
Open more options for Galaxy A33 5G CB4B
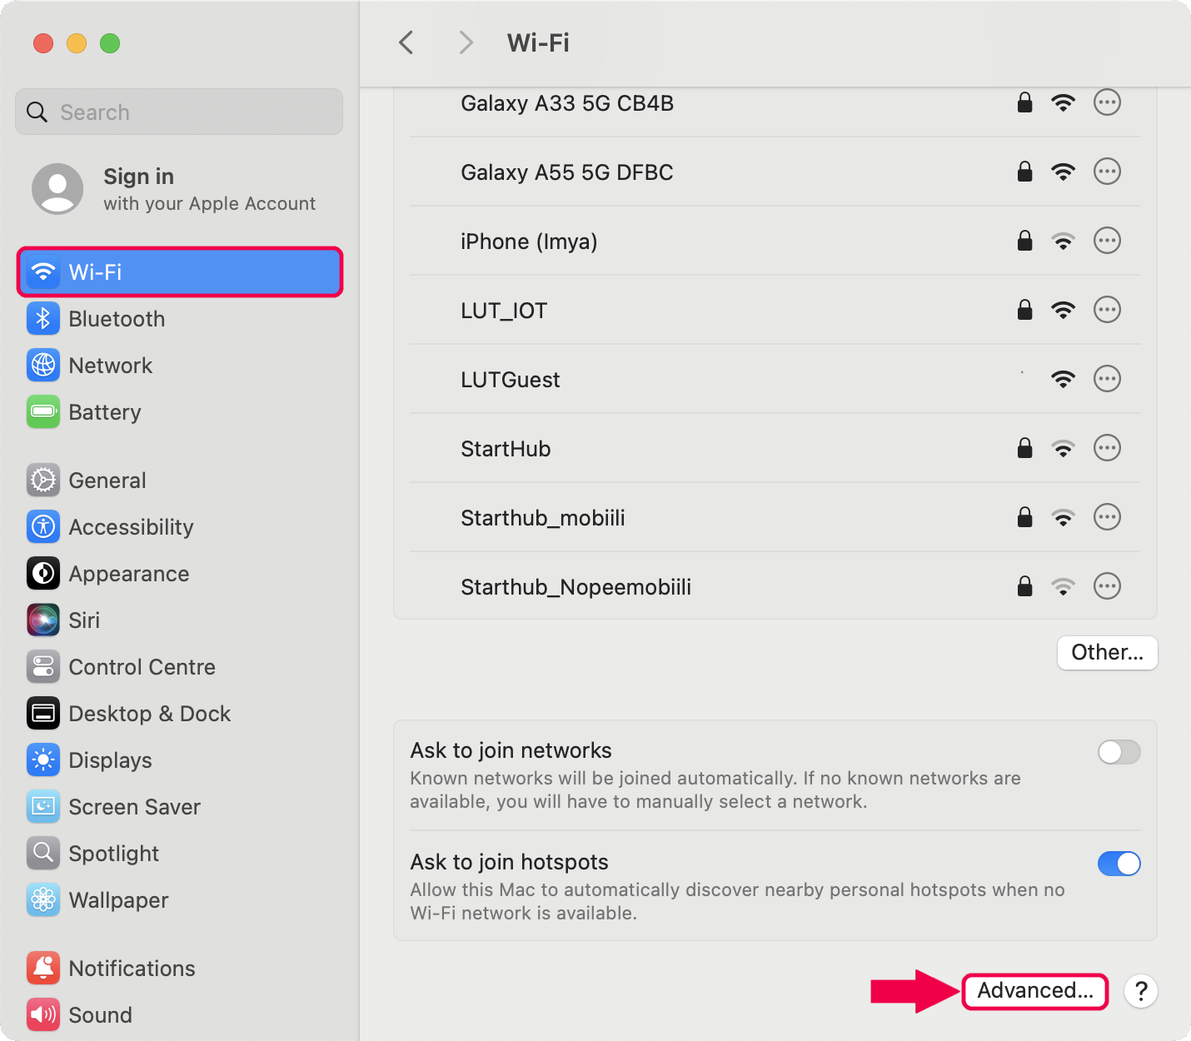point(1107,102)
